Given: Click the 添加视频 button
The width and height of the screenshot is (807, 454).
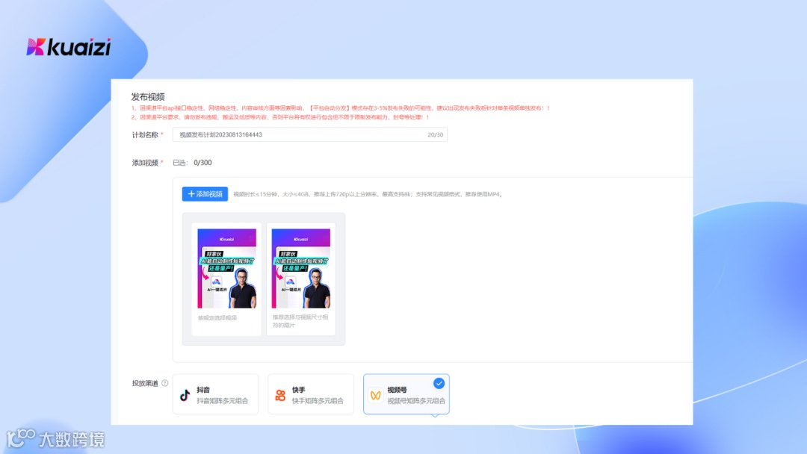Looking at the screenshot, I should point(205,194).
